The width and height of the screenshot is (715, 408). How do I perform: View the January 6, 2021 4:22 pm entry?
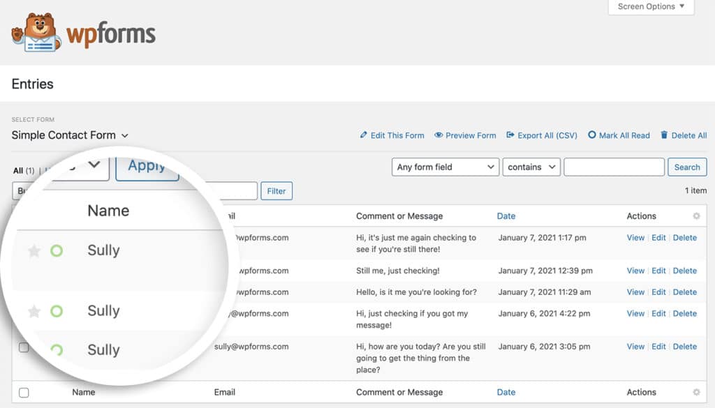[x=635, y=313]
